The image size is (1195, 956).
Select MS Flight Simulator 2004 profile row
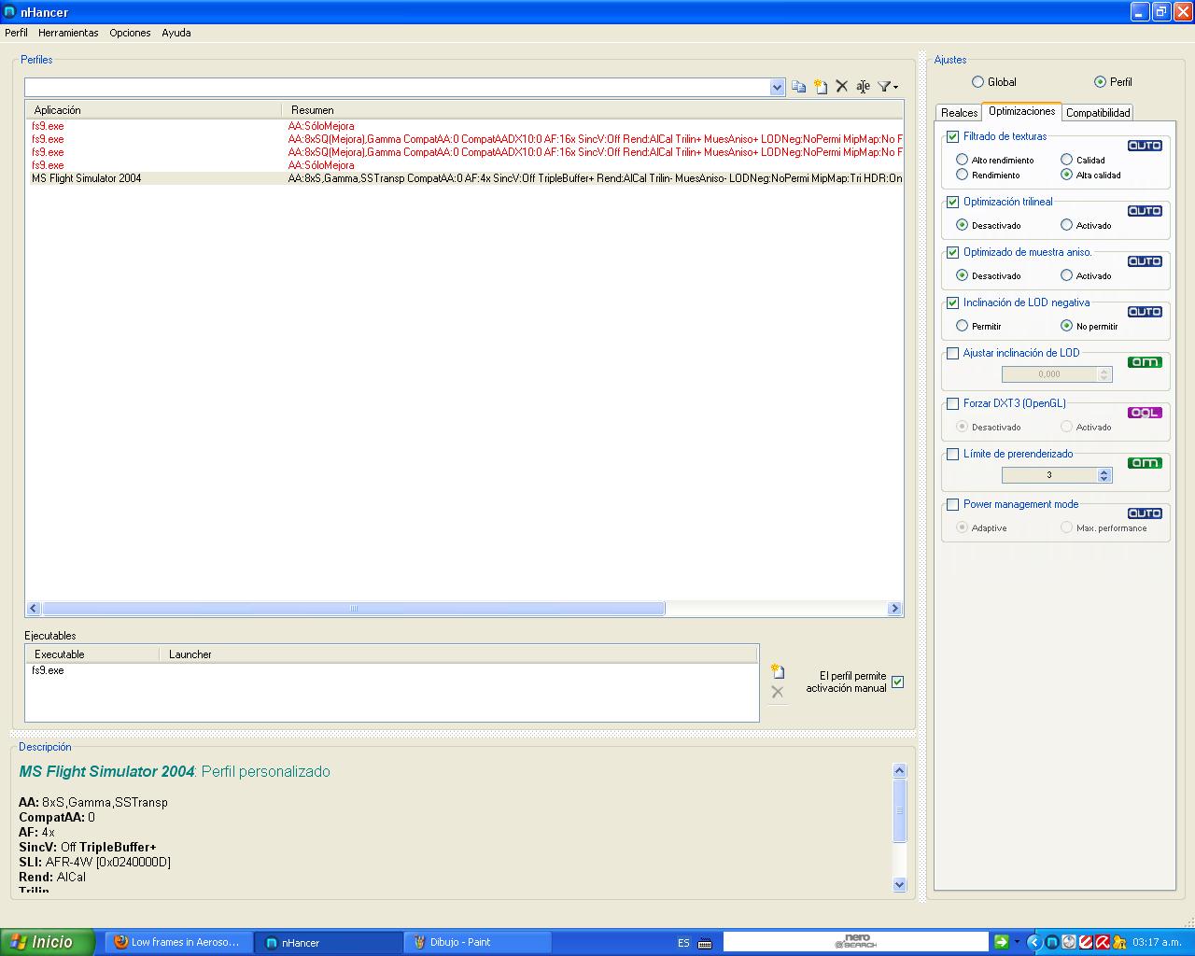tap(464, 178)
